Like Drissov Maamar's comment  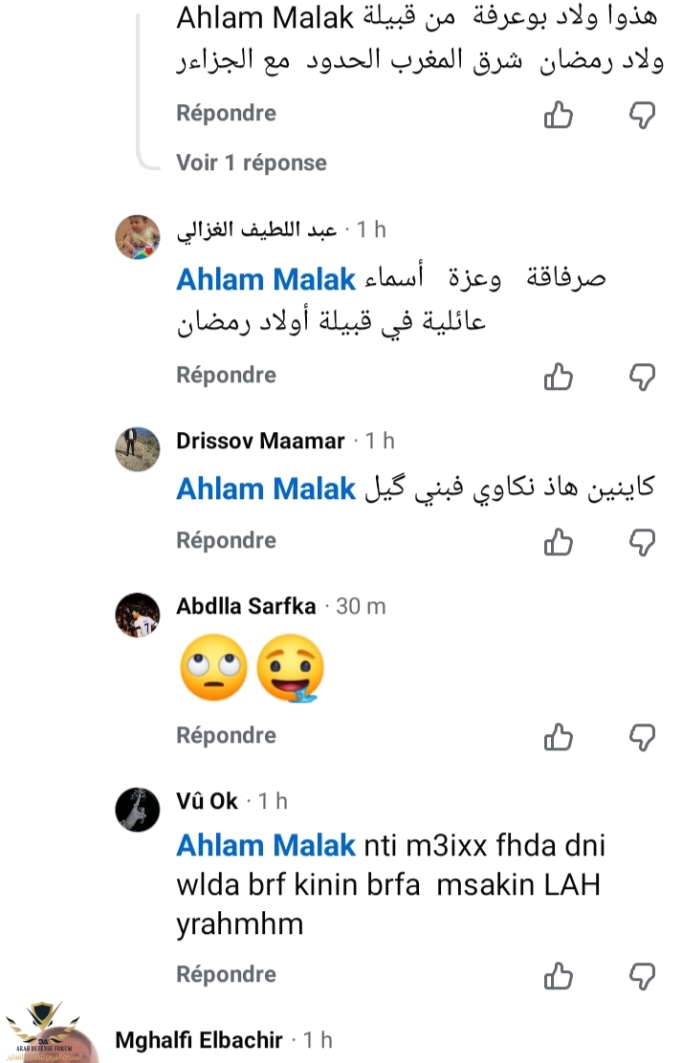[x=558, y=542]
